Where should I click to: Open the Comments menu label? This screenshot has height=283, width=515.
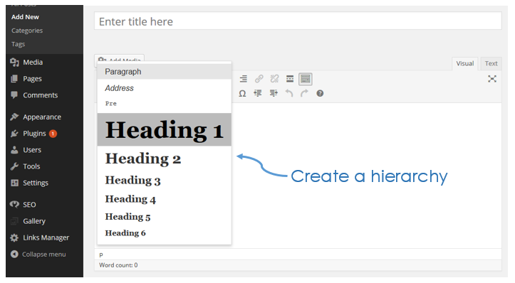(x=41, y=95)
